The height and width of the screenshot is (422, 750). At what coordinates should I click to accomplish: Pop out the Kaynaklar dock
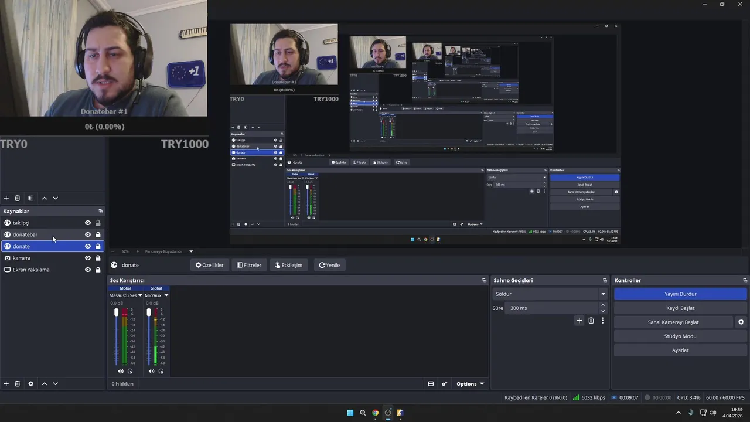click(x=100, y=211)
